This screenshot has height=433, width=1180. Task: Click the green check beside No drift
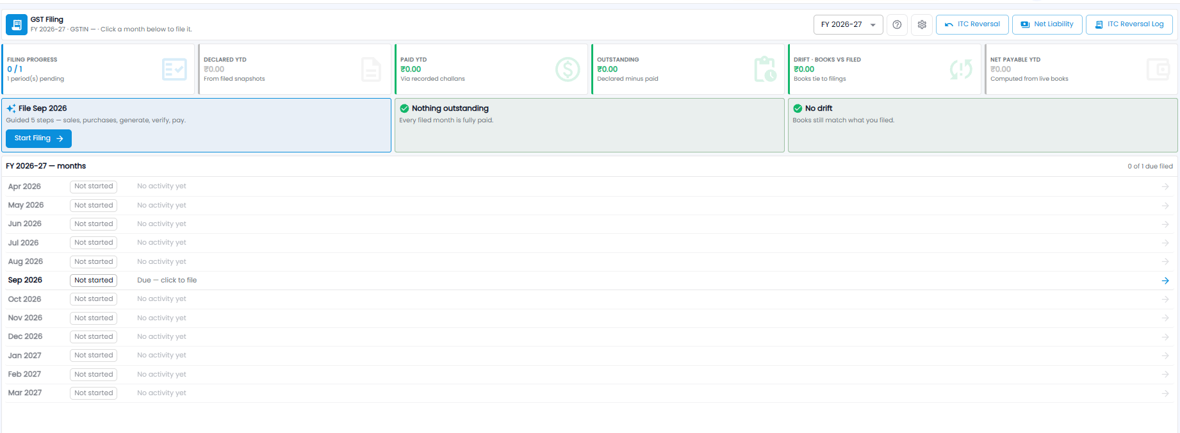798,108
